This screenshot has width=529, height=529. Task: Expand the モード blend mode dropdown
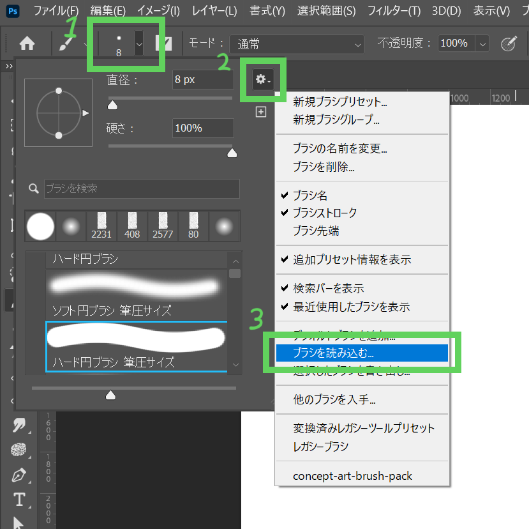point(296,43)
